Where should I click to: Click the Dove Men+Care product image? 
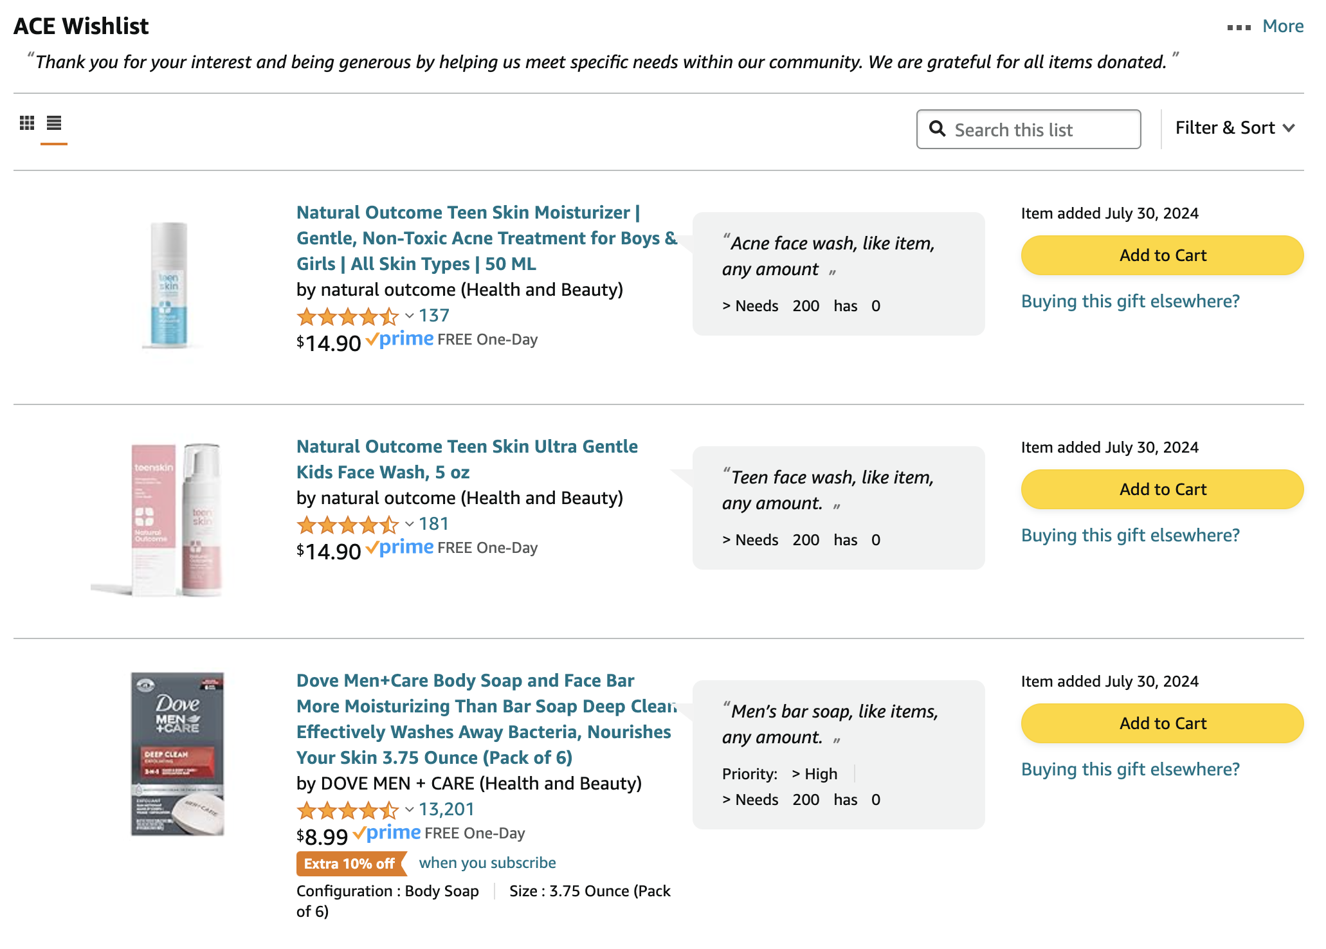tap(177, 754)
